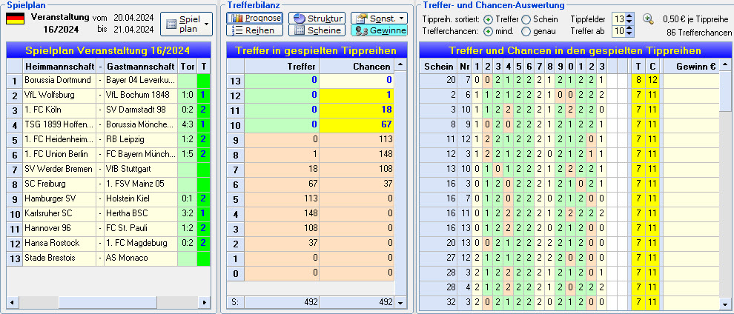Click the Chancen value 148 in row 8

(x=357, y=154)
